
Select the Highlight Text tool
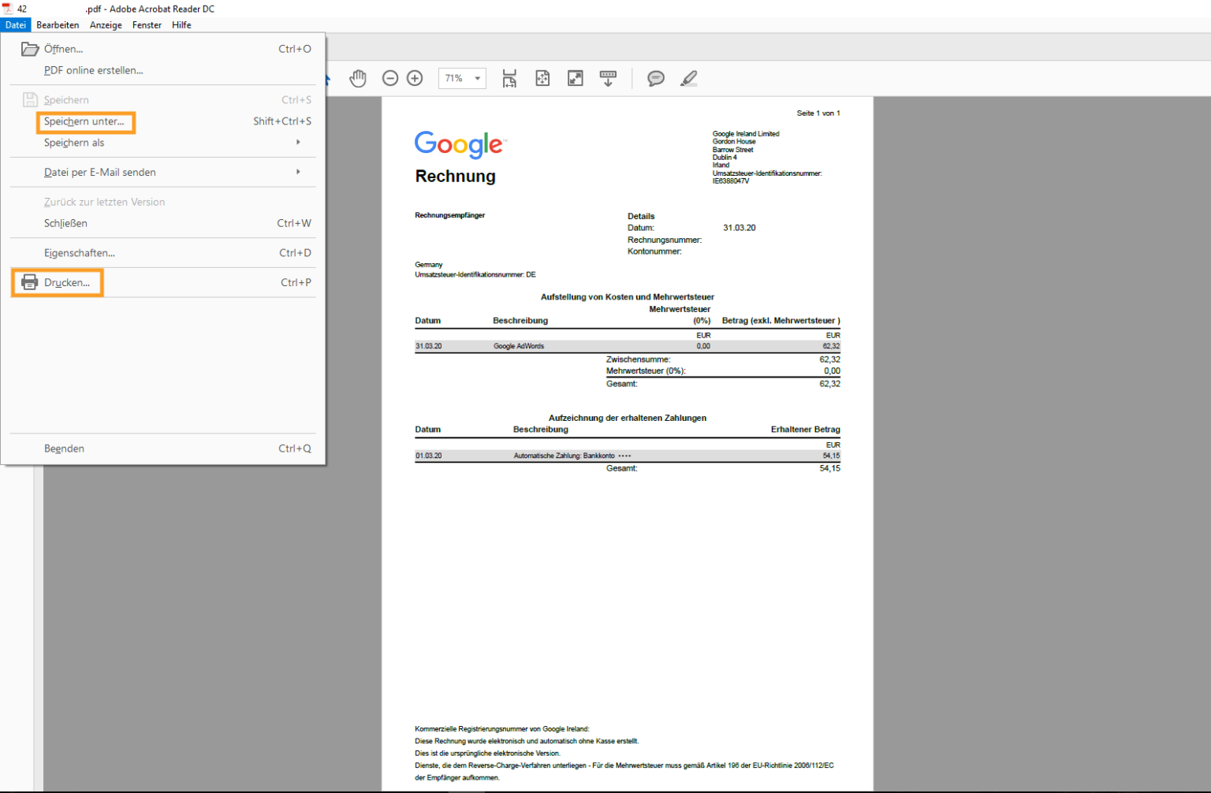[x=688, y=78]
